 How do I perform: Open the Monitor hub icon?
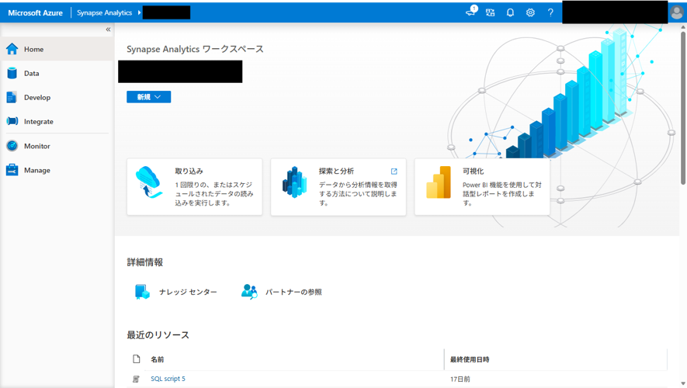point(12,146)
